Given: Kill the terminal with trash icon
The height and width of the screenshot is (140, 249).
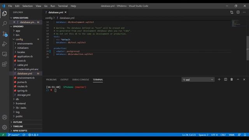Looking at the screenshot, I should click(231, 79).
